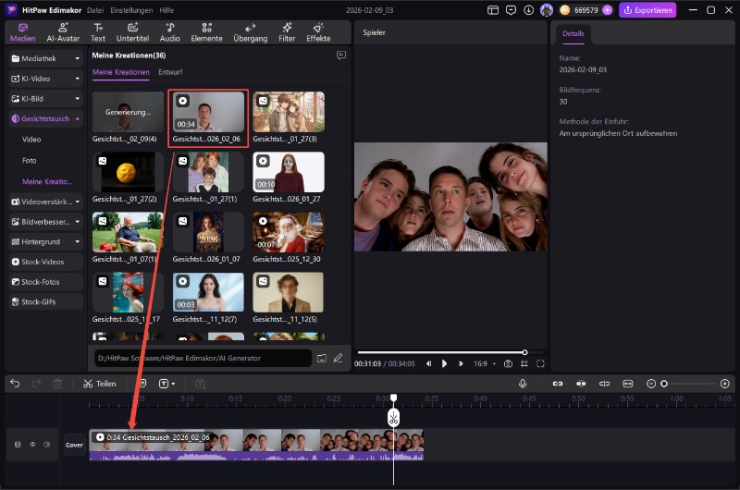Click the microphone voice-over icon
Screen dimensions: 740x490
[523, 383]
